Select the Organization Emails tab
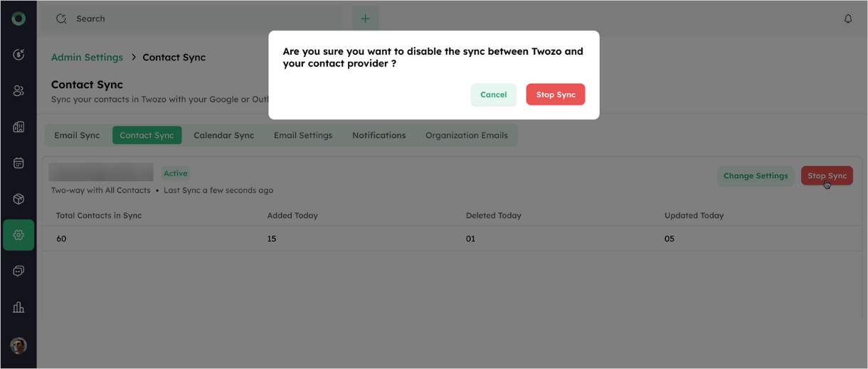The image size is (868, 369). 467,135
